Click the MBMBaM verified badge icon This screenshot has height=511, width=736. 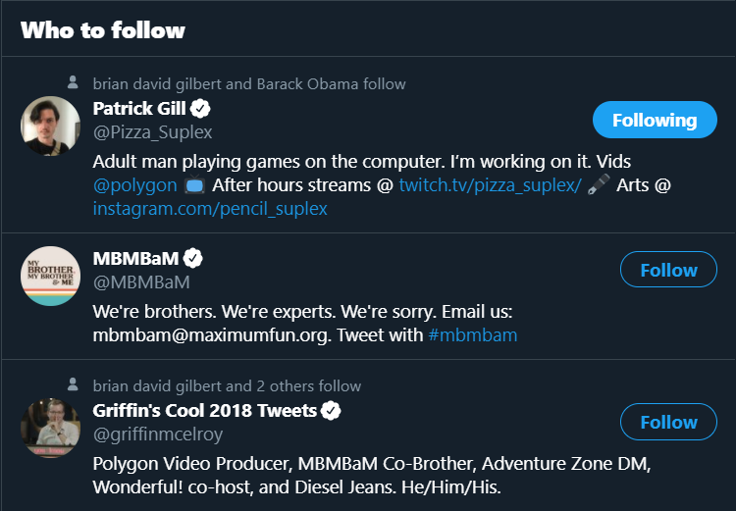tap(194, 259)
